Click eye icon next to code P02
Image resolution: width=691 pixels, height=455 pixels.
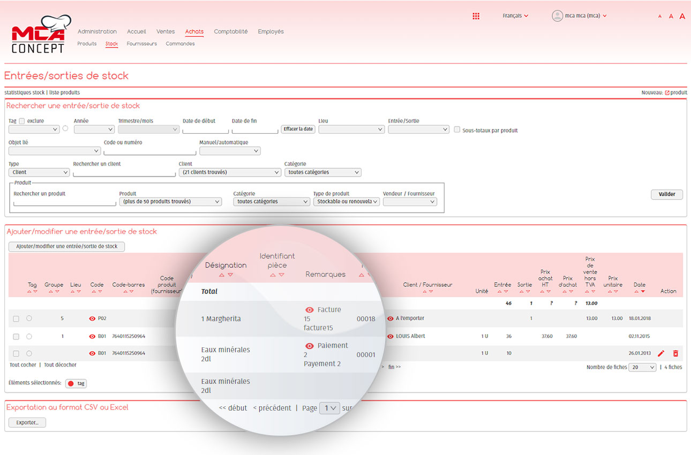tap(92, 318)
